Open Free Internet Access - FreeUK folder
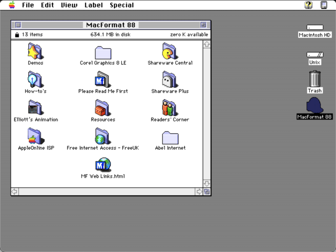Screen dimensions: 336x252 pos(103,136)
